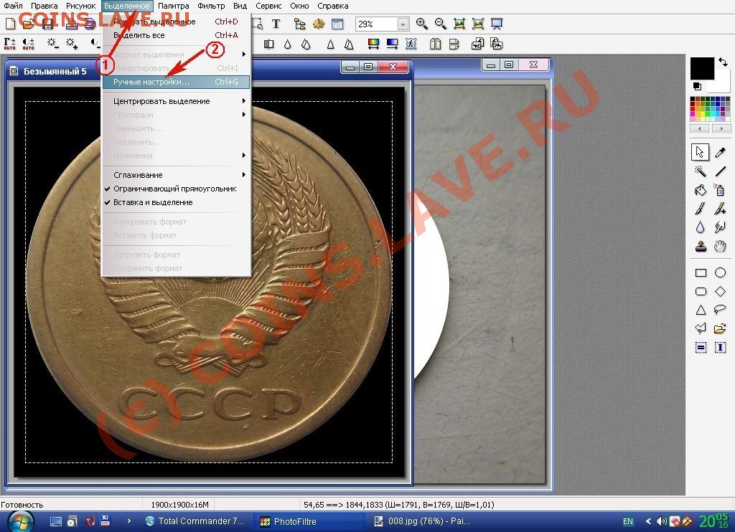This screenshot has width=735, height=532.
Task: Select the Spray can tool
Action: pyautogui.click(x=720, y=190)
